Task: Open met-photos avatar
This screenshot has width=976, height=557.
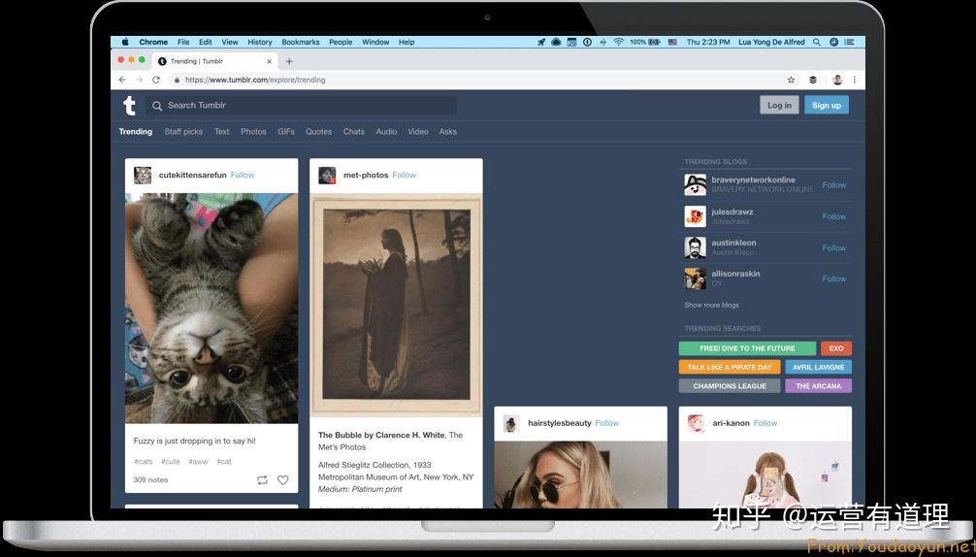Action: [x=327, y=175]
